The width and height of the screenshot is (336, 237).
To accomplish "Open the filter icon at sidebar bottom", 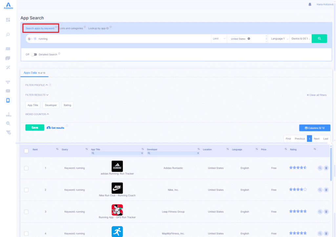I will pos(8,133).
